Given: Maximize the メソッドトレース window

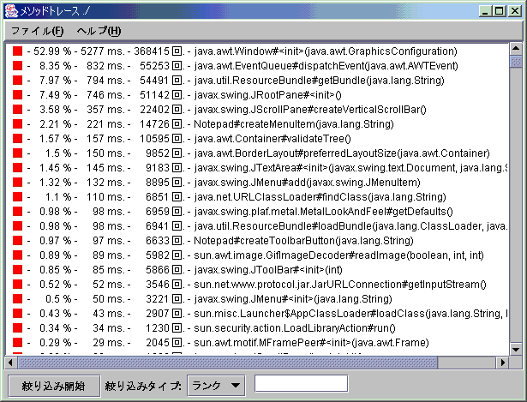Looking at the screenshot, I should click(500, 11).
